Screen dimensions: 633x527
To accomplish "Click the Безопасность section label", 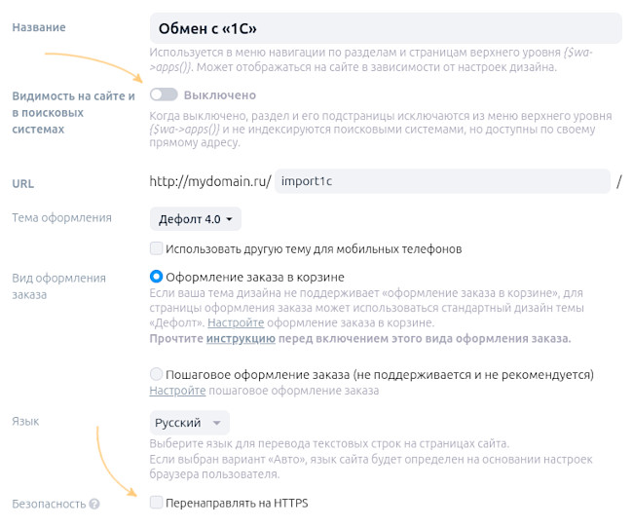I will coord(48,505).
